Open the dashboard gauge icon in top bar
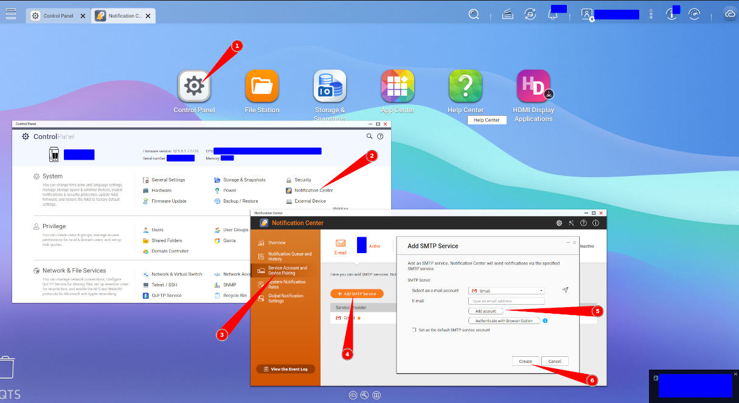 click(x=696, y=15)
